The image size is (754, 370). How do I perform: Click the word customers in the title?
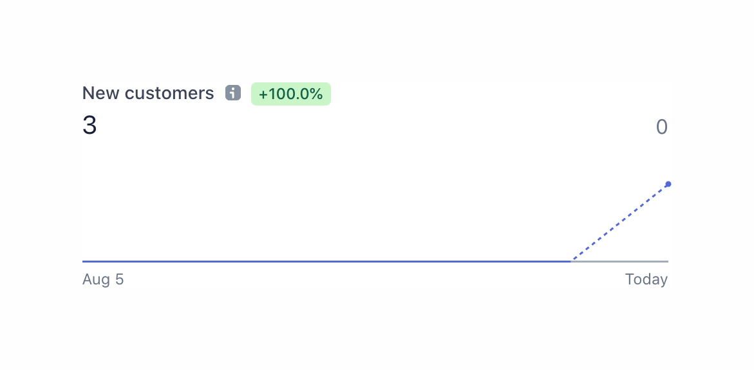tap(169, 93)
